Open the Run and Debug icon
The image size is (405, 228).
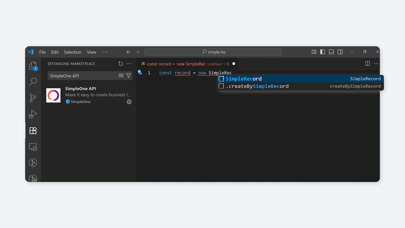point(33,114)
